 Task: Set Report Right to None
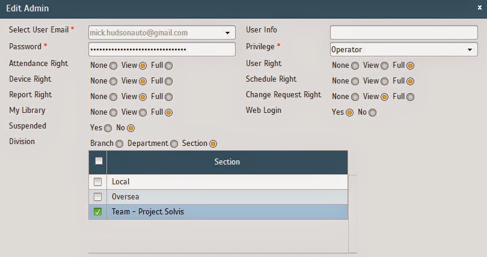tap(113, 97)
